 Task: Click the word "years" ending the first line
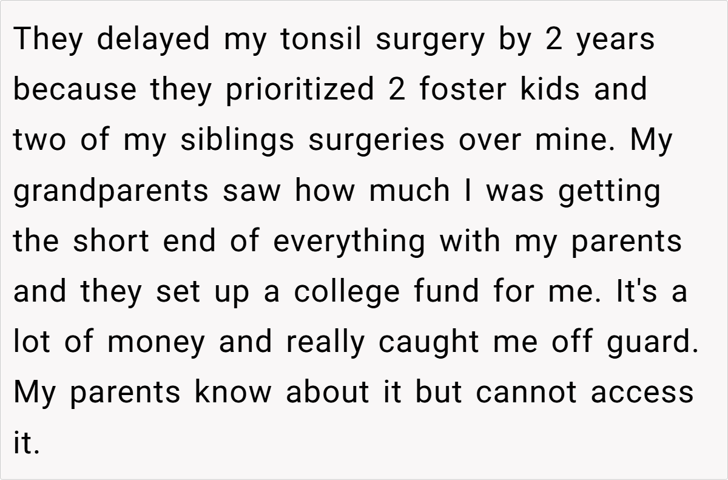coord(616,39)
